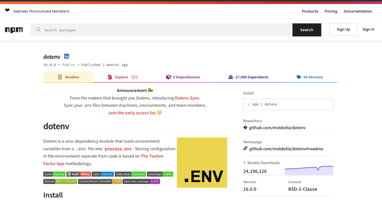
Task: Switch to the Readme tab
Action: tap(68, 77)
